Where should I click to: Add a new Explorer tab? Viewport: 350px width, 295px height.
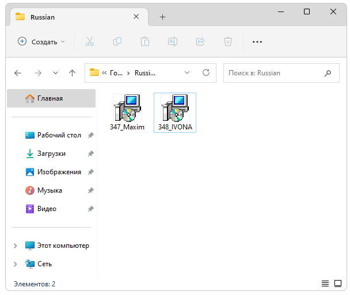pyautogui.click(x=163, y=17)
